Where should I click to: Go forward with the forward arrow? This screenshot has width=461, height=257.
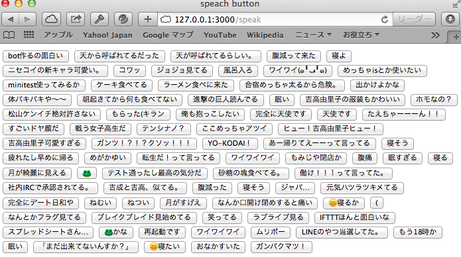click(x=28, y=20)
